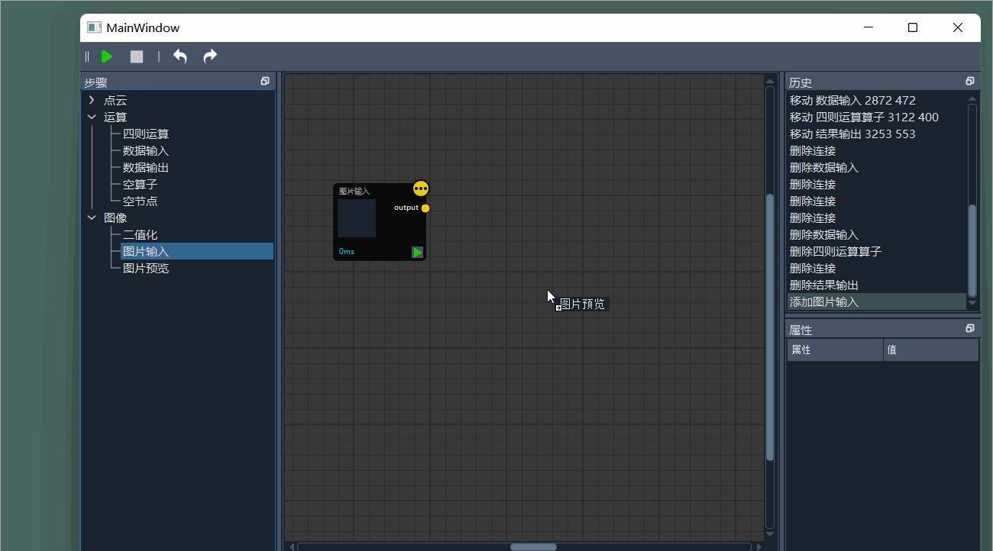Select history entry 移动 结果输出 3253 553
Image resolution: width=993 pixels, height=551 pixels.
877,134
